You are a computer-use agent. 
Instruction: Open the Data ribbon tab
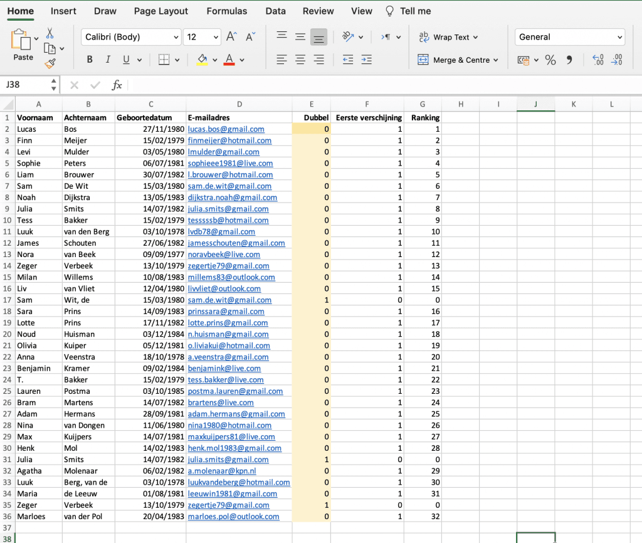coord(275,11)
